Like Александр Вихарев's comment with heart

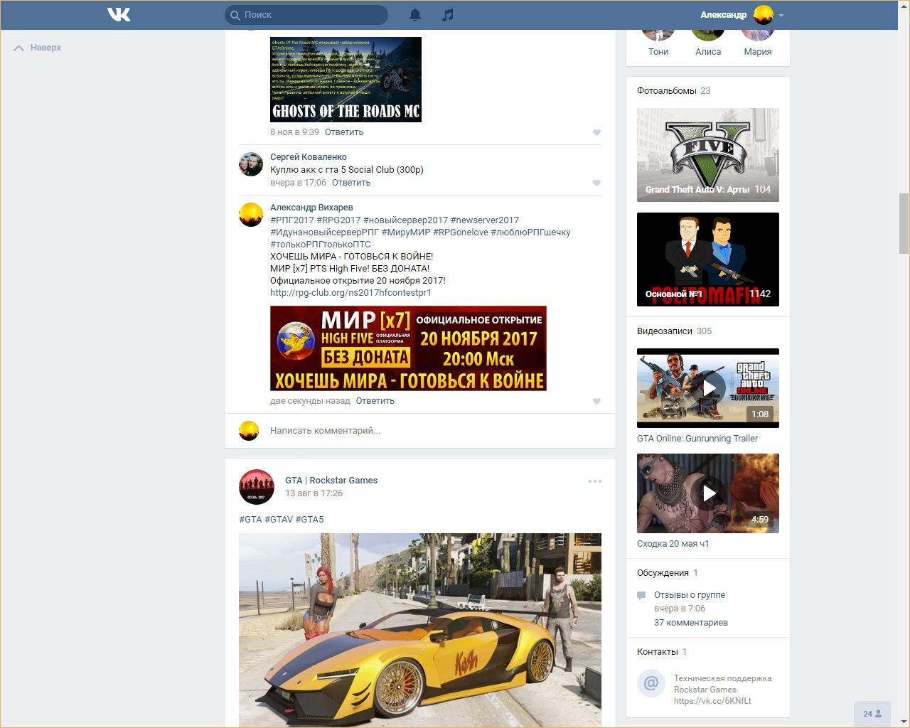596,401
